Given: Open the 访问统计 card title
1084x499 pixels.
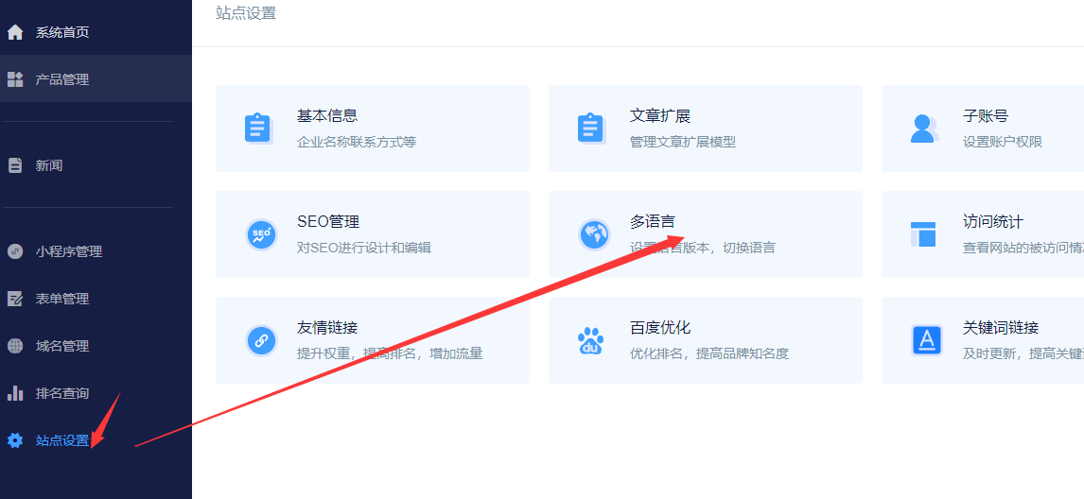Looking at the screenshot, I should click(992, 222).
